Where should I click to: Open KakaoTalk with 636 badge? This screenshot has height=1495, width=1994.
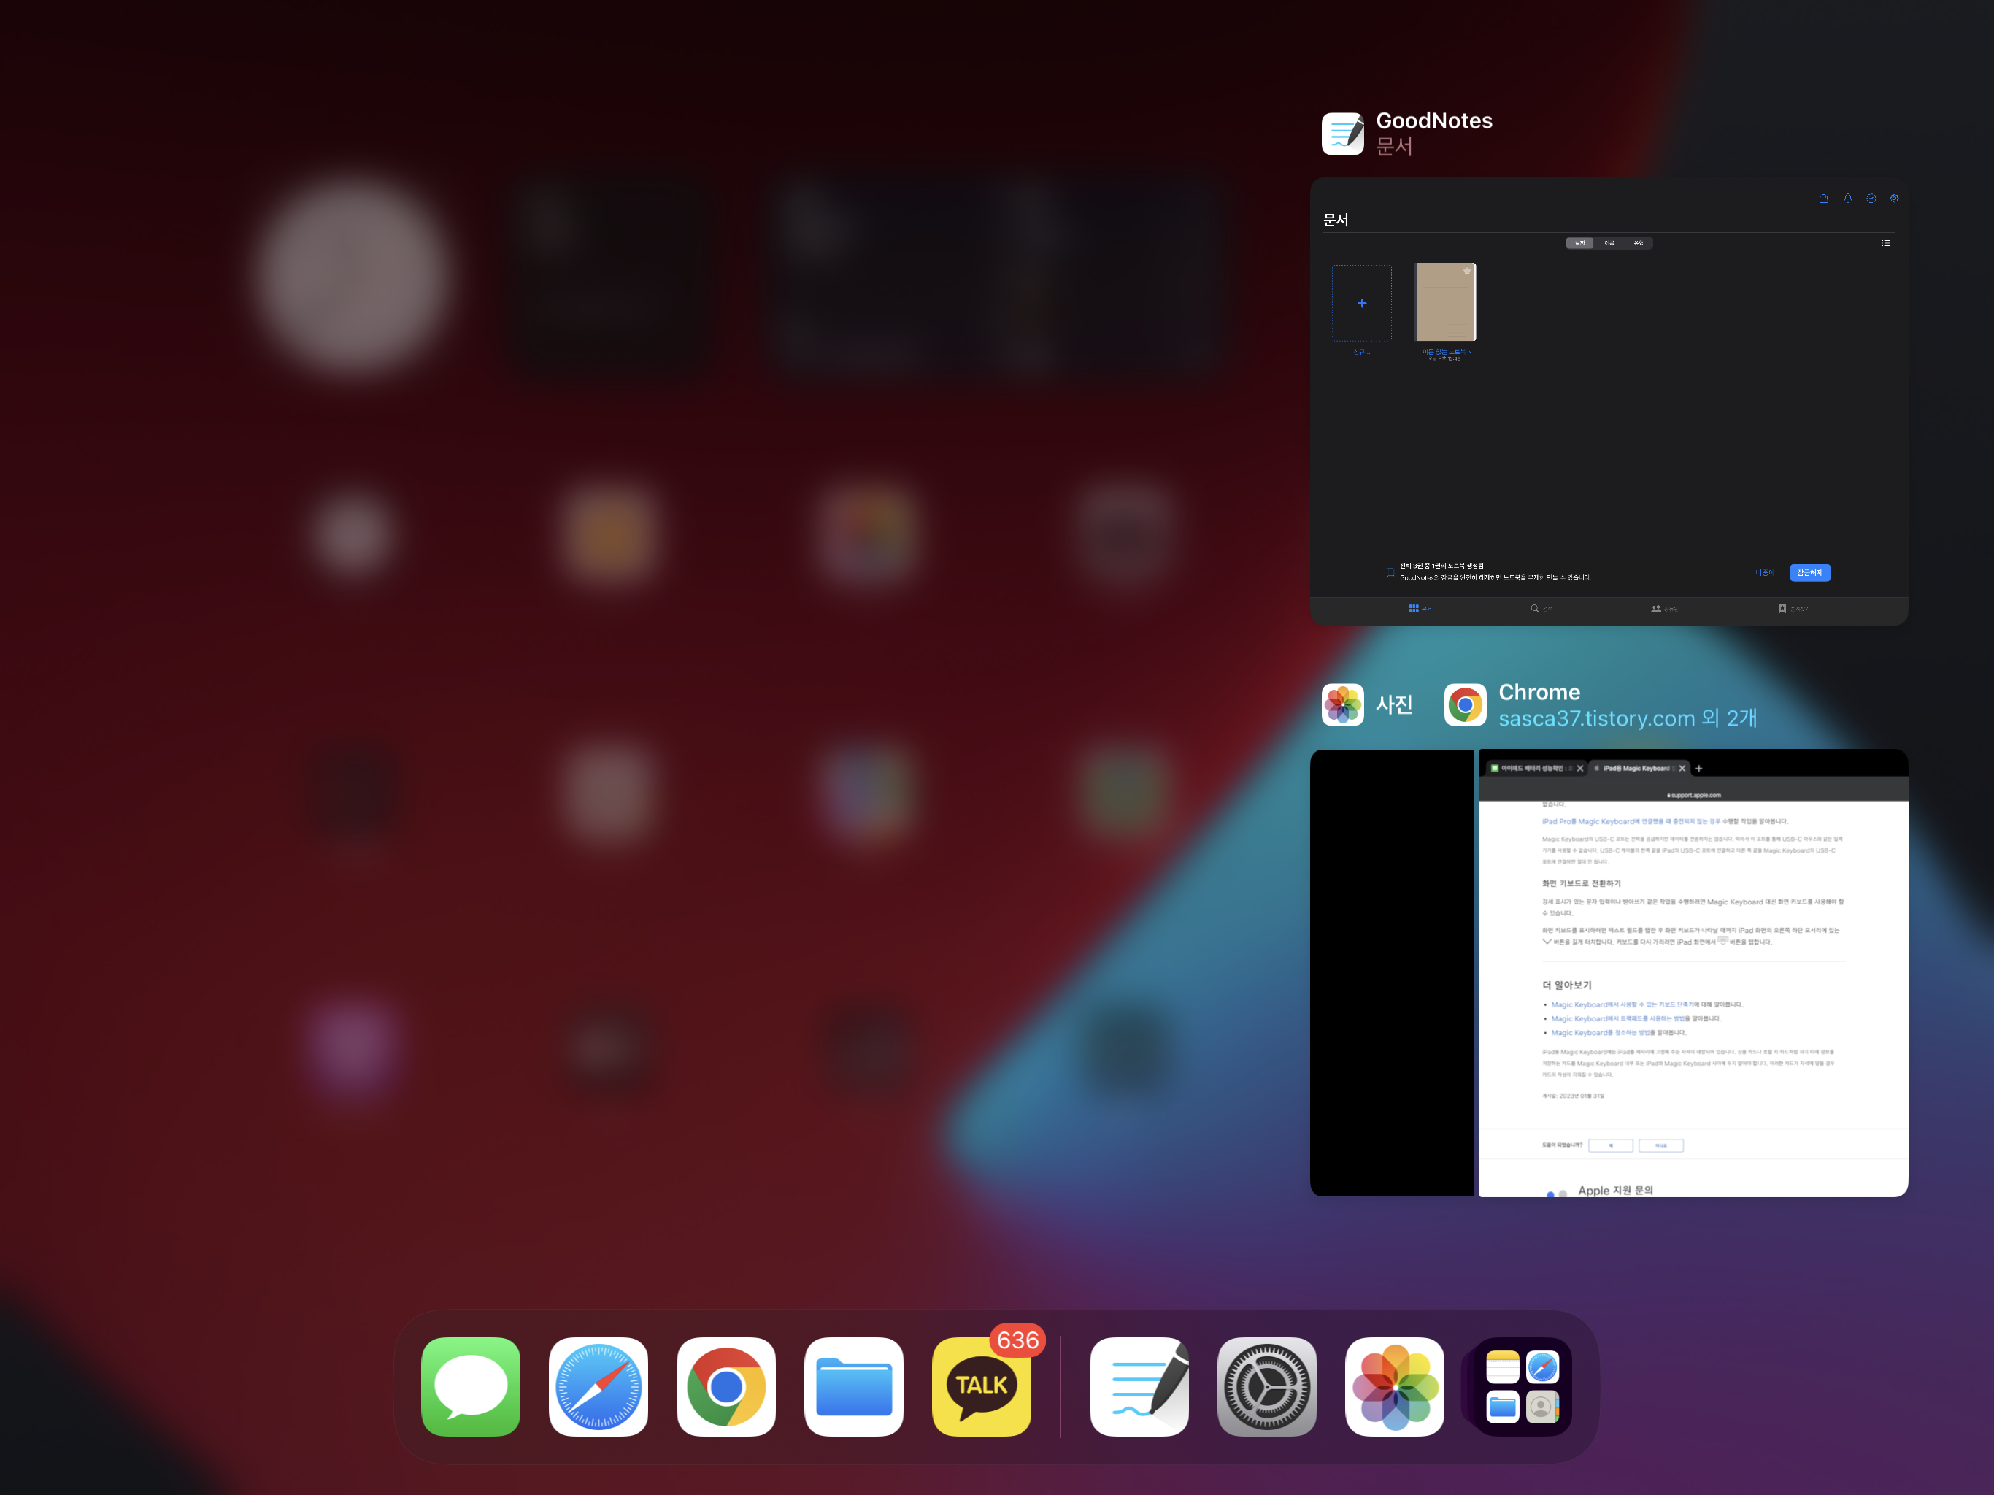point(981,1386)
